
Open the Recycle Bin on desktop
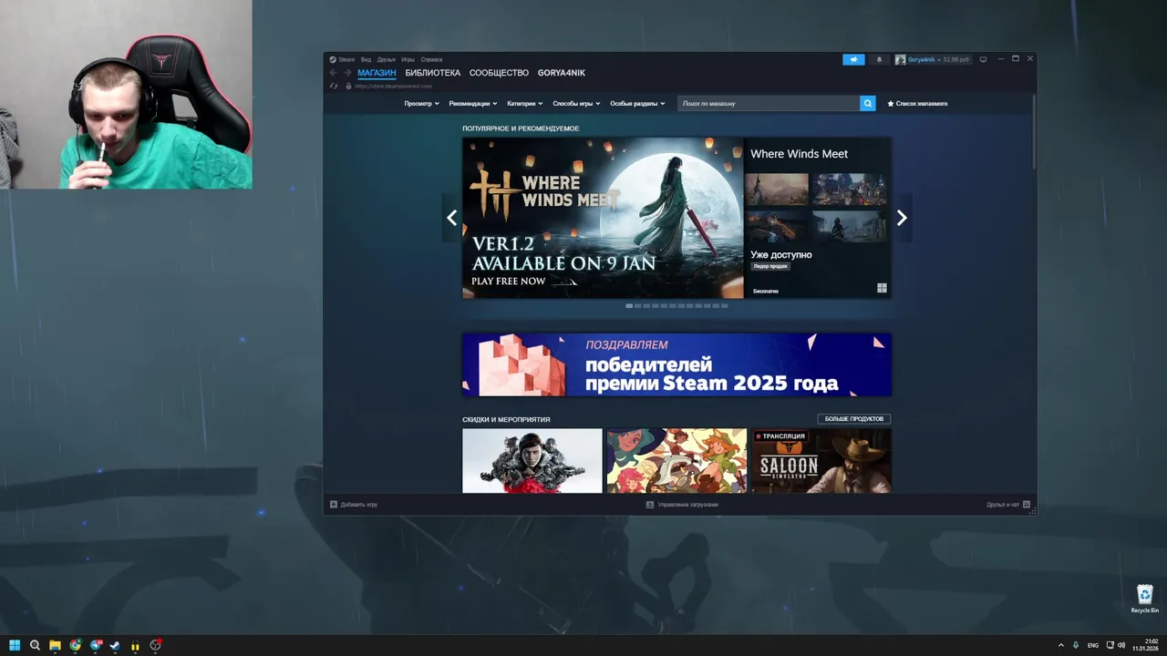coord(1145,599)
